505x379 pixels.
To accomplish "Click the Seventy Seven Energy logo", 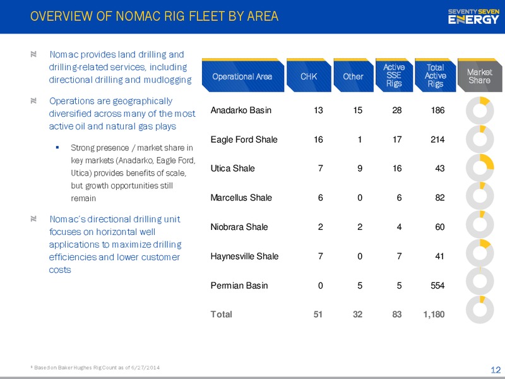I will pyautogui.click(x=473, y=16).
